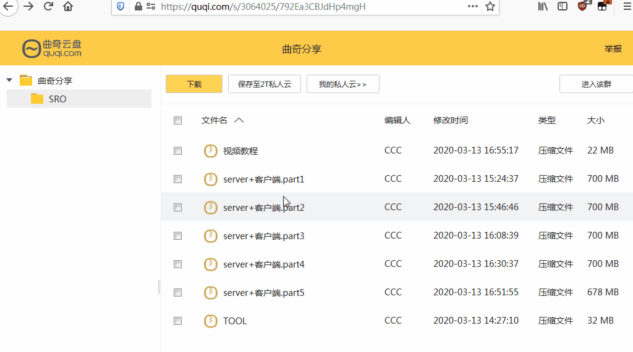This screenshot has width=633, height=352.
Task: Click the 下载 download button
Action: coord(194,84)
